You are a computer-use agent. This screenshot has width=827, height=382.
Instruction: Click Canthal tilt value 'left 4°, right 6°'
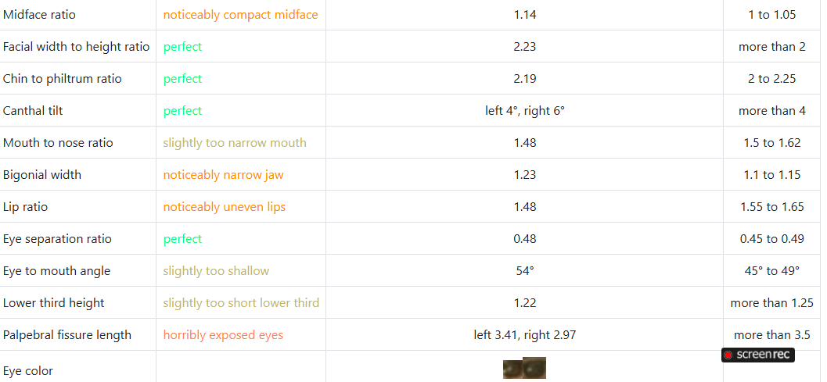[524, 111]
